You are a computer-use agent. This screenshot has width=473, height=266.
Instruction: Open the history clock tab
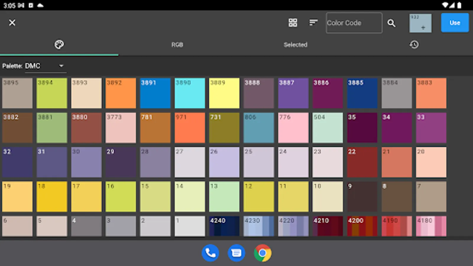coord(414,45)
